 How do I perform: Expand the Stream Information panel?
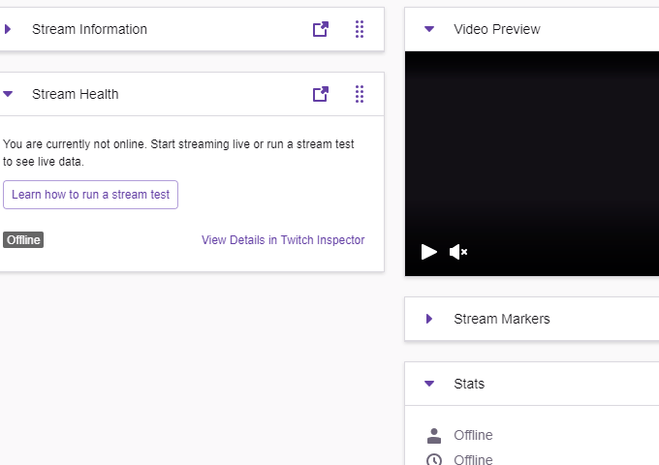[8, 29]
